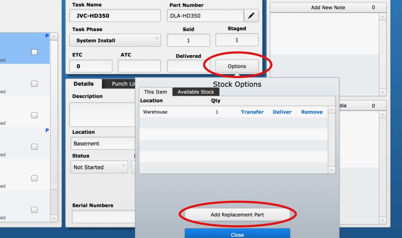The height and width of the screenshot is (238, 402).
Task: Click the Options button
Action: point(236,66)
